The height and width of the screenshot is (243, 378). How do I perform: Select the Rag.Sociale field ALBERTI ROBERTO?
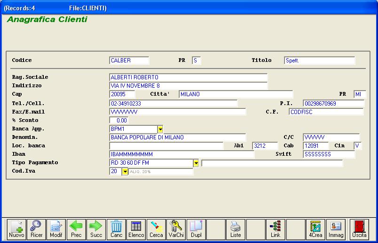(x=188, y=77)
